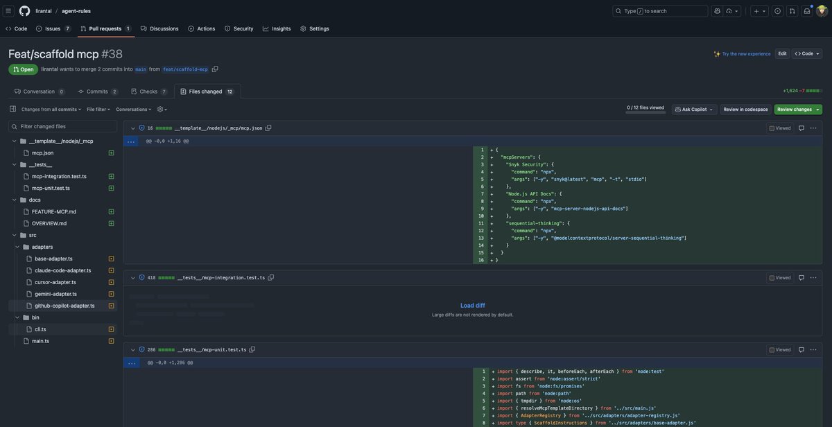
Task: Open the issues icon in top header
Action: coord(777,11)
